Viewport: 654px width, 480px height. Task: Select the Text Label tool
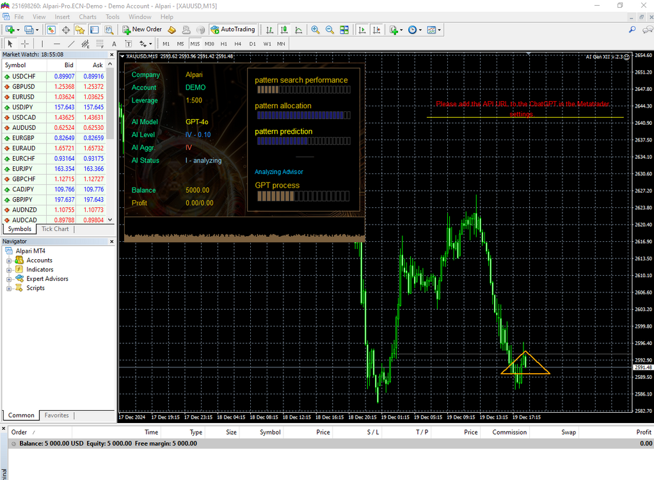pyautogui.click(x=129, y=44)
